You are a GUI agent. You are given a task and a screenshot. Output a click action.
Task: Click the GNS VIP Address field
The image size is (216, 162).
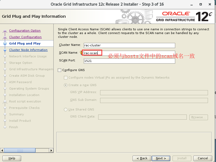click(154, 93)
